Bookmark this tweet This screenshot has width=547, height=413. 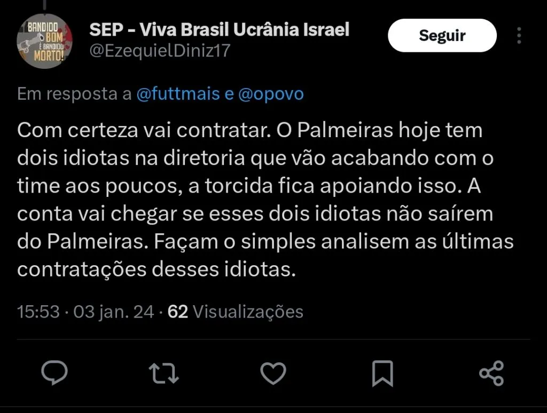pyautogui.click(x=382, y=372)
